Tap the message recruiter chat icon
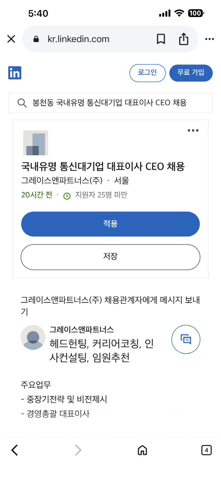Screen dimensions: 221x479 (x=186, y=339)
